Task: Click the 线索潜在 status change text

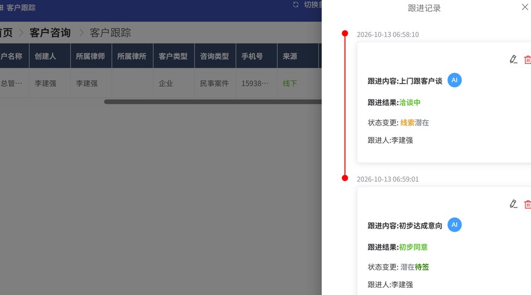Action: pyautogui.click(x=415, y=122)
